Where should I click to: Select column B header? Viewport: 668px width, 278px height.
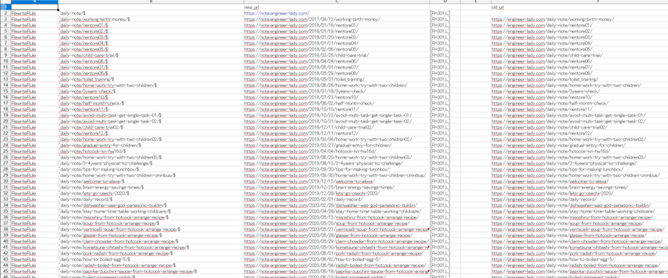[151, 2]
